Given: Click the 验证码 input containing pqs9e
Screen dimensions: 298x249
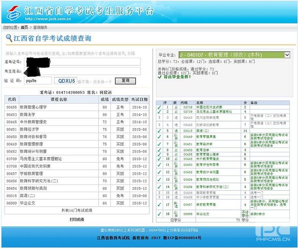Looking at the screenshot, I should coord(38,81).
